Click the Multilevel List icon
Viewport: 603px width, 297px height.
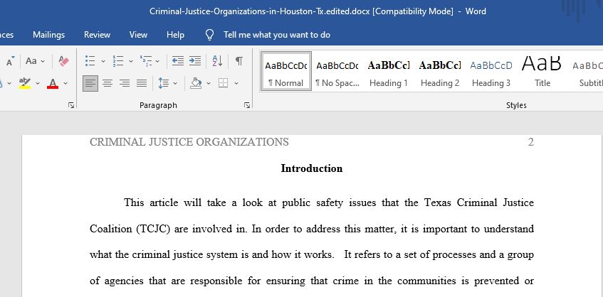coord(146,60)
